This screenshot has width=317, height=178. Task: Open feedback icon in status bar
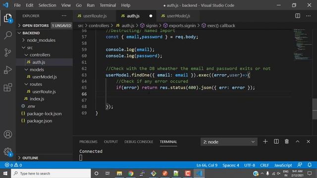[x=300, y=165]
